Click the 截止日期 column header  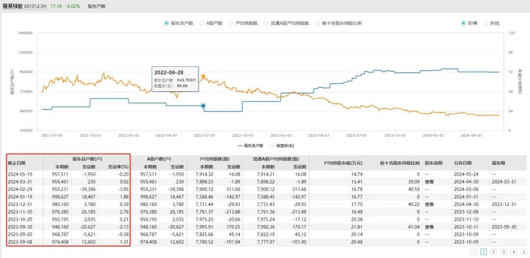tap(17, 162)
